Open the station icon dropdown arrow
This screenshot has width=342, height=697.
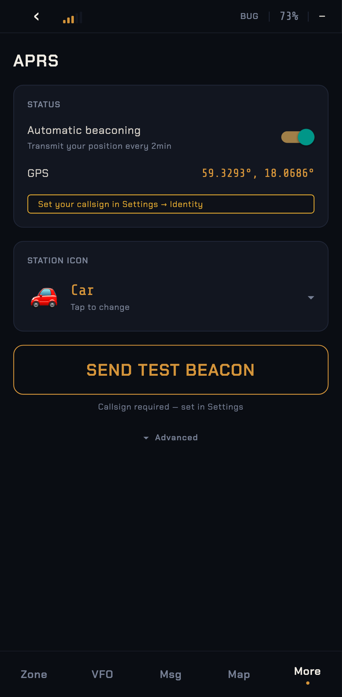coord(311,298)
